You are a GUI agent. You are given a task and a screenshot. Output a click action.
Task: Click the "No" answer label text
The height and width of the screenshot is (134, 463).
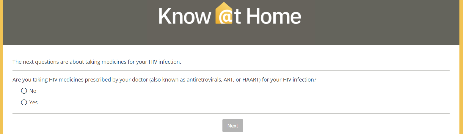click(33, 91)
